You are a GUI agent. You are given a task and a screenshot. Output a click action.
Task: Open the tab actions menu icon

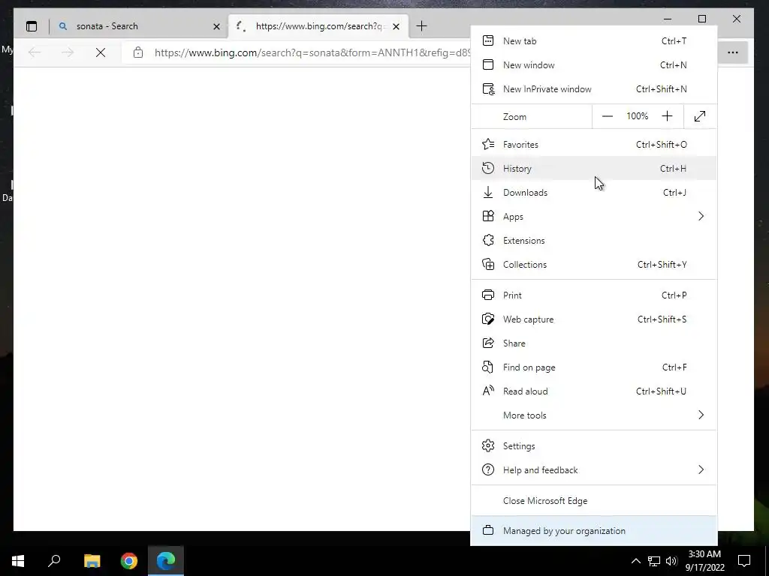32,26
